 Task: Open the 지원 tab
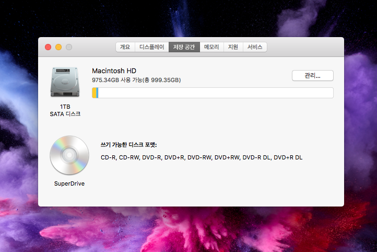[233, 47]
